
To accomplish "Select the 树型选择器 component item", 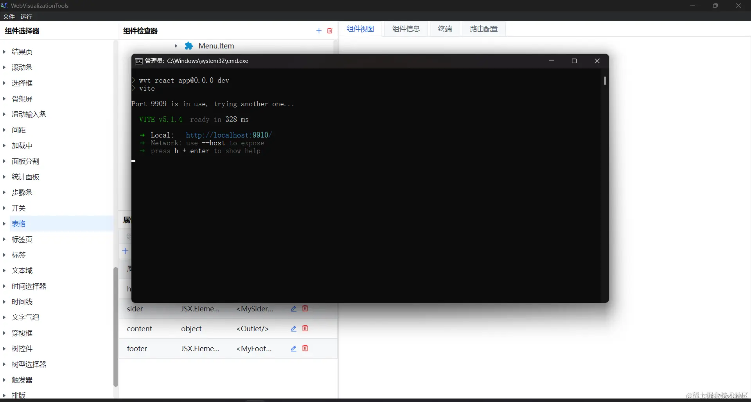I will (x=29, y=364).
